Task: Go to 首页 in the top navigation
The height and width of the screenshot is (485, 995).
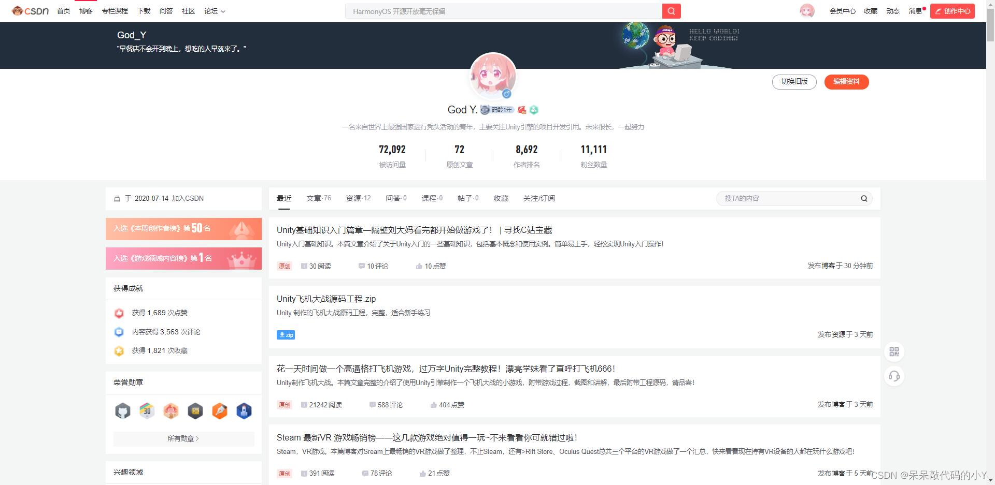Action: [x=63, y=11]
